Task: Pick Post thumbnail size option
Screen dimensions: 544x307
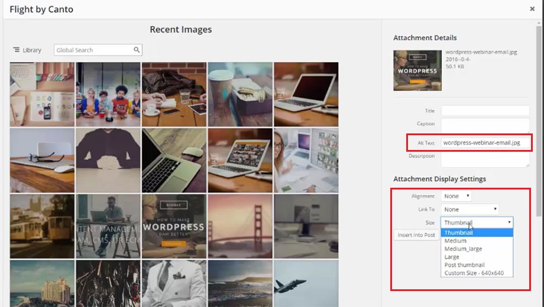Action: [x=464, y=265]
